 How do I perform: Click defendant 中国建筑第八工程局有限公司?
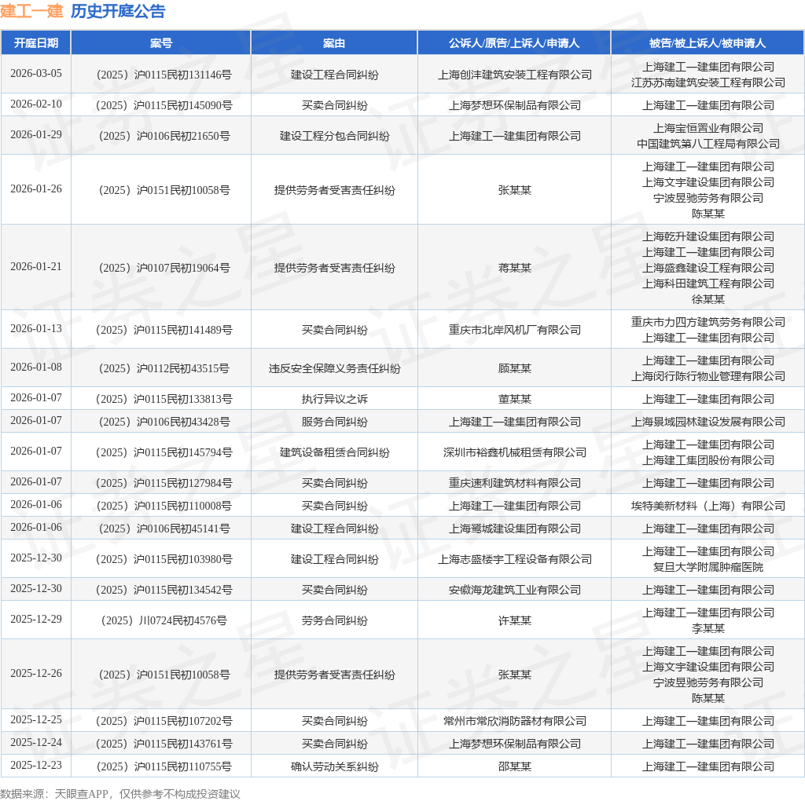(708, 144)
